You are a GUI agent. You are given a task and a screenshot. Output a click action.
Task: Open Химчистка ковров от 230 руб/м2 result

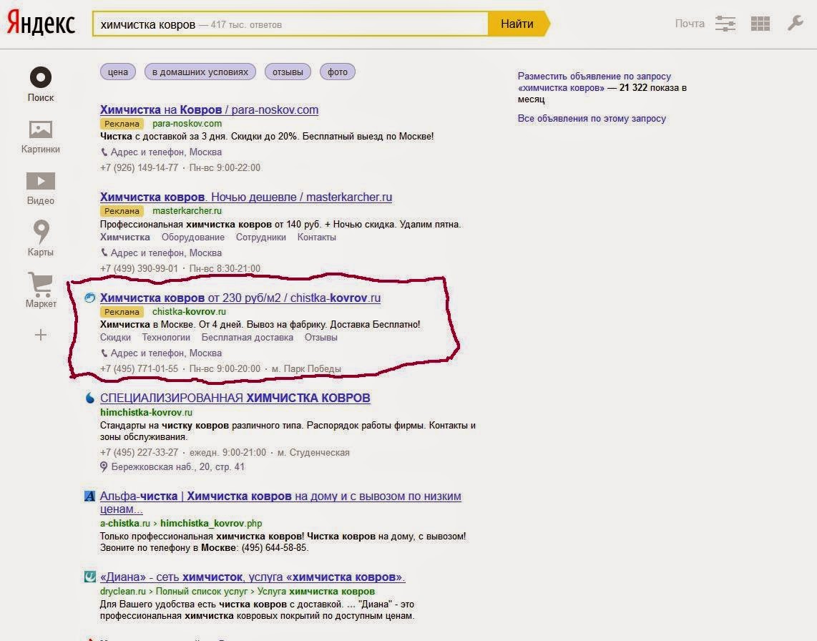pyautogui.click(x=240, y=298)
